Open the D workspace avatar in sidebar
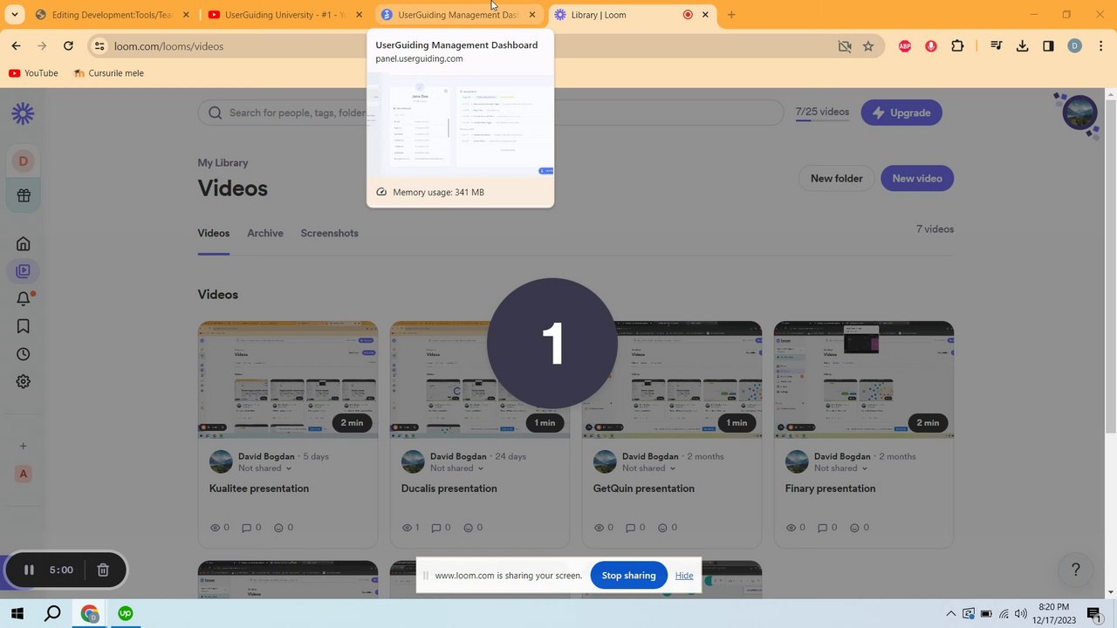 click(23, 160)
